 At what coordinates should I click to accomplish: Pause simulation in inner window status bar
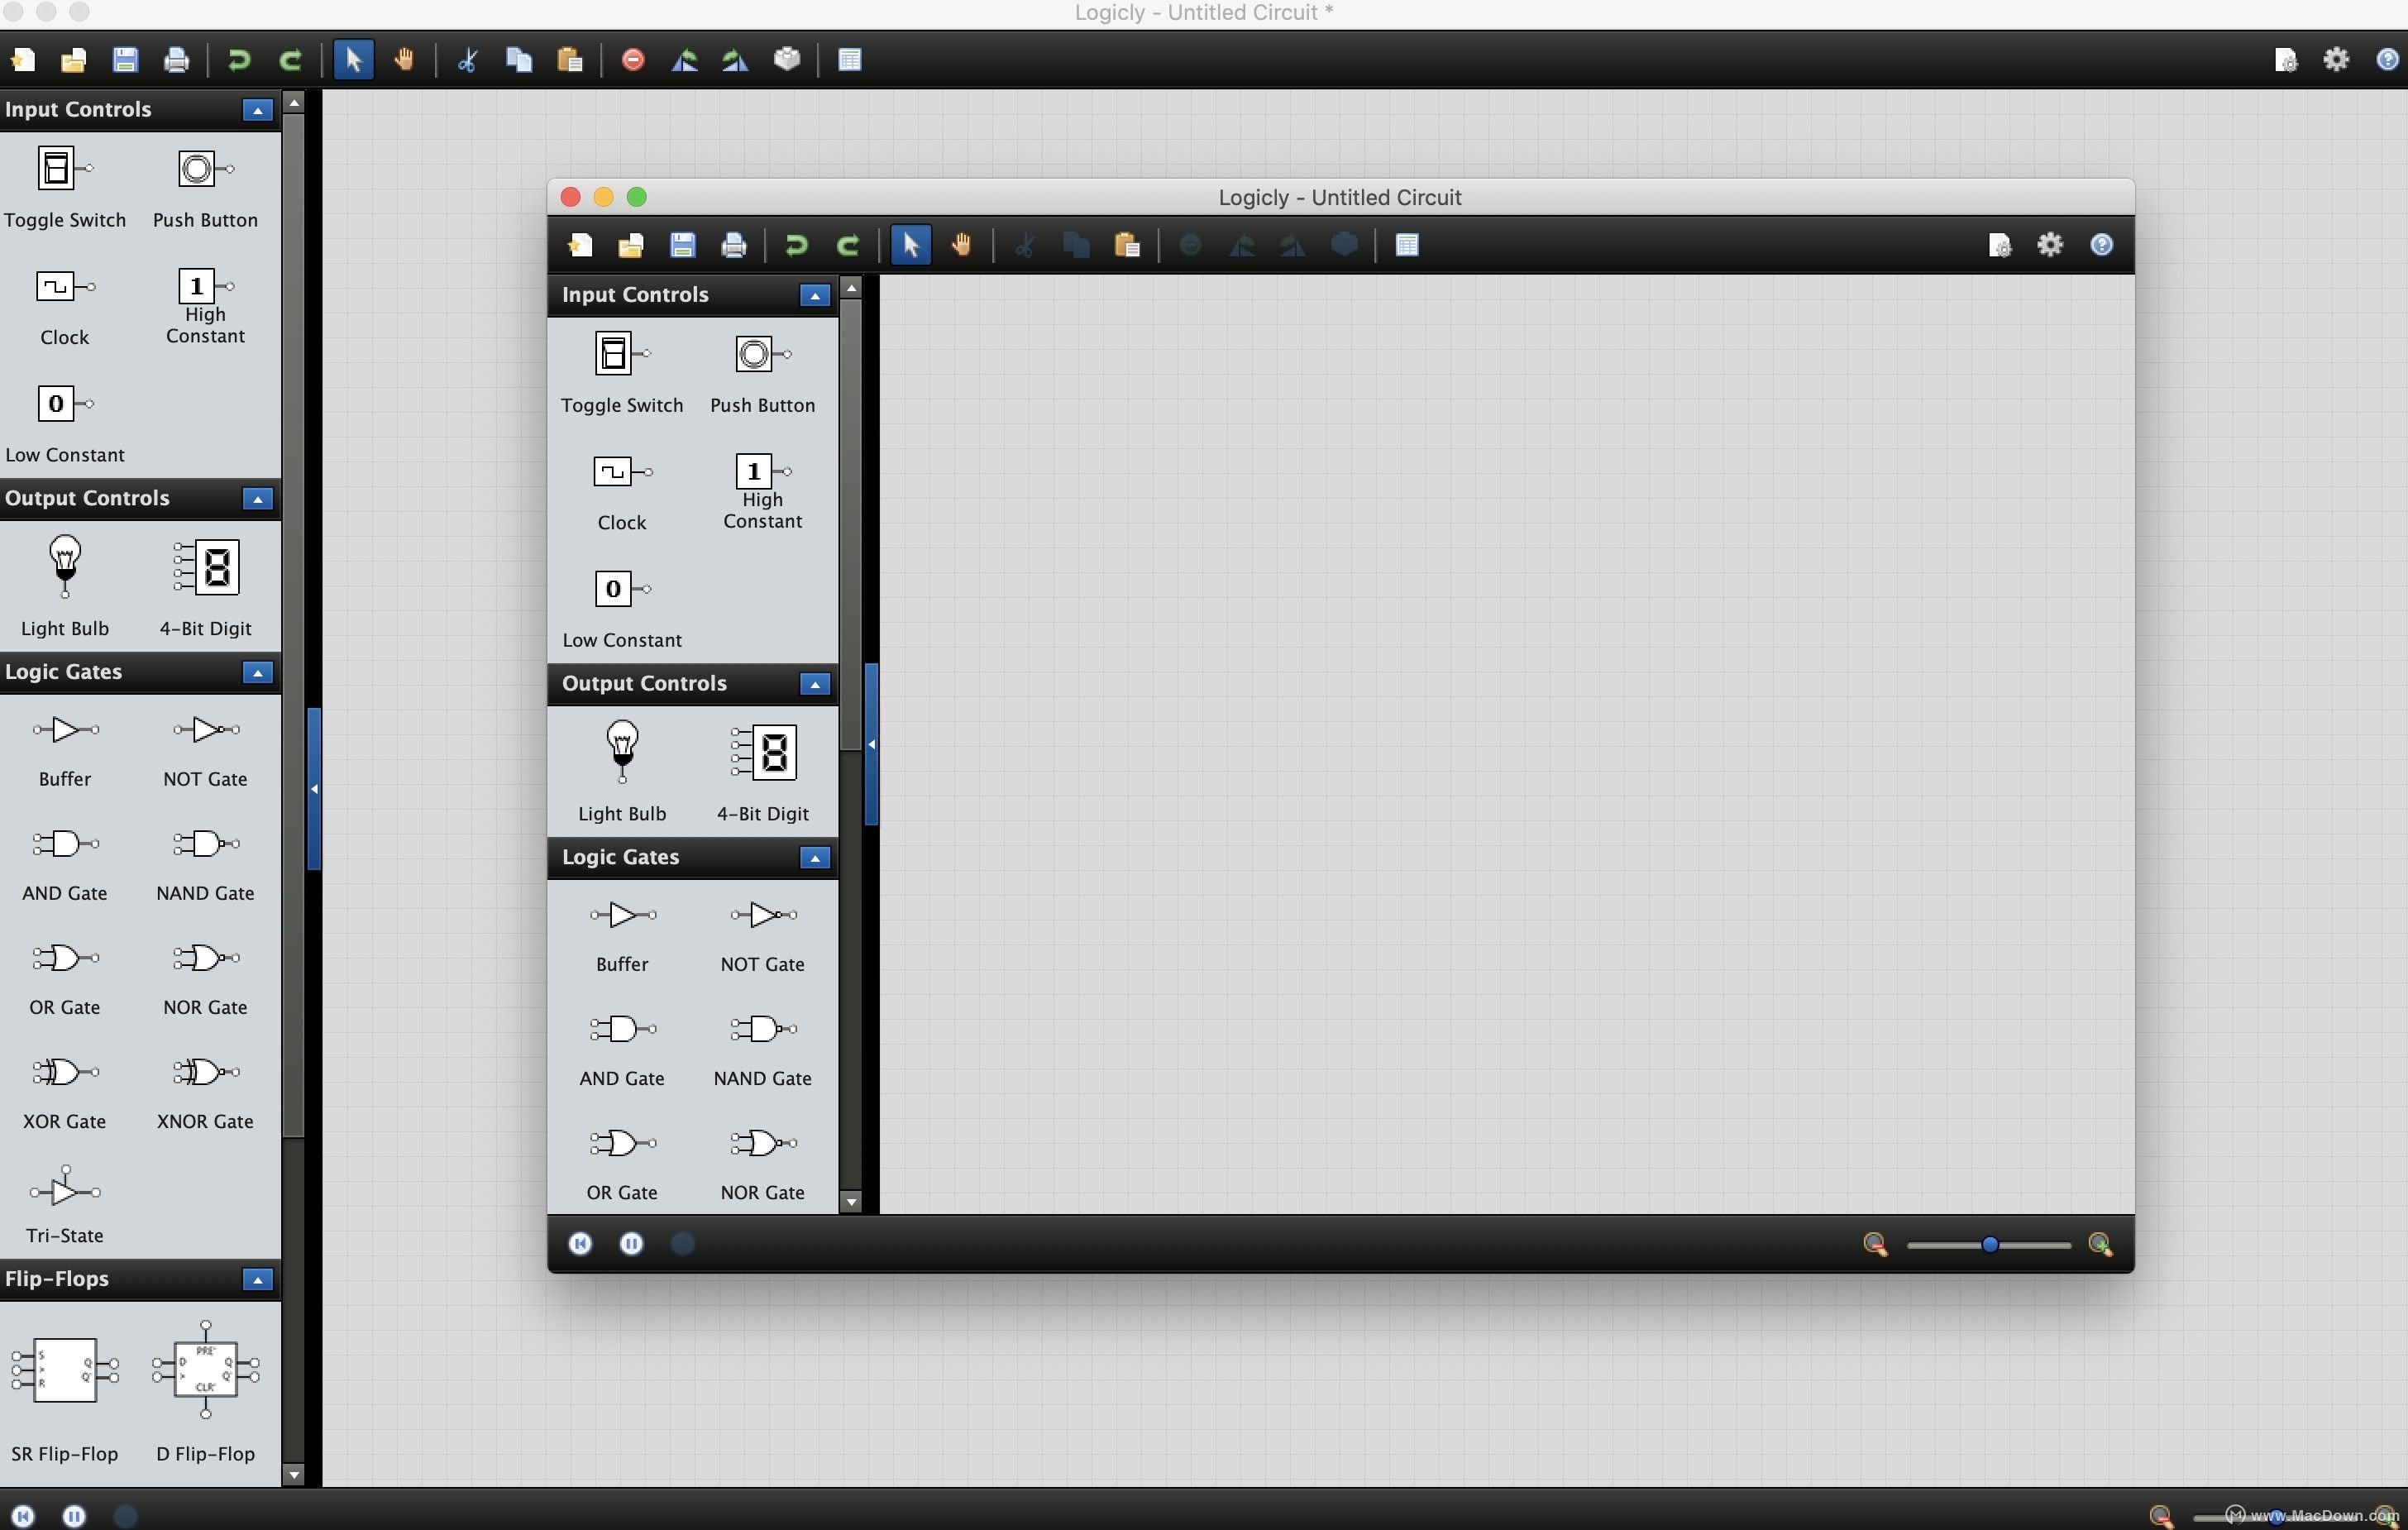pos(631,1243)
